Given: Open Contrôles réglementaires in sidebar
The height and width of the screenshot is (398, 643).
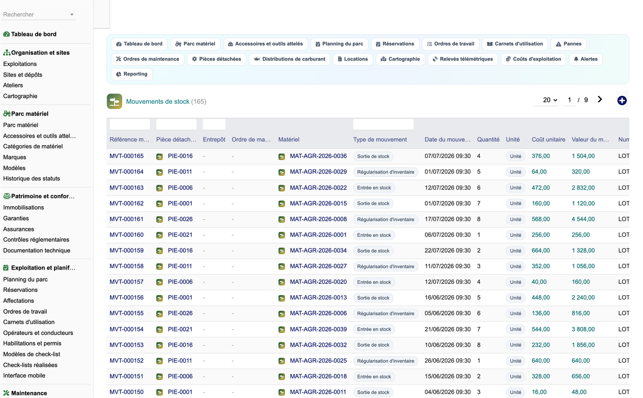Looking at the screenshot, I should tap(36, 239).
